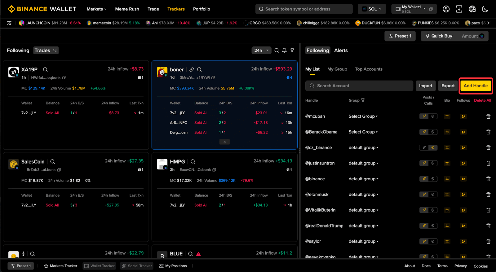496x272 pixels.
Task: Click link icon next to boner token
Action: (192, 69)
